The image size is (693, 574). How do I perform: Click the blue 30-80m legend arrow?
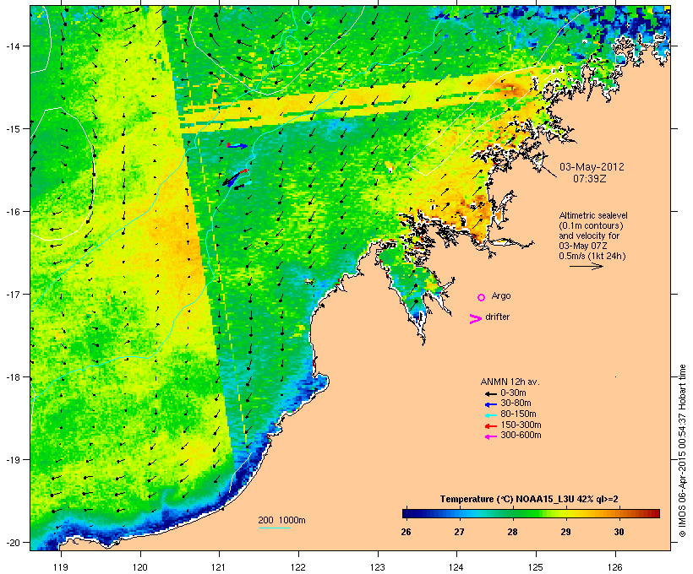(x=490, y=404)
